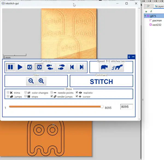Slow down speed with hippo icon

[104, 67]
